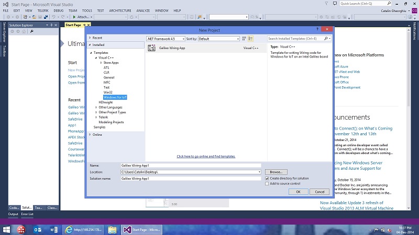Select the Galileo Wiring App template icon
Screen dimensions: 419x235
[x=151, y=48]
